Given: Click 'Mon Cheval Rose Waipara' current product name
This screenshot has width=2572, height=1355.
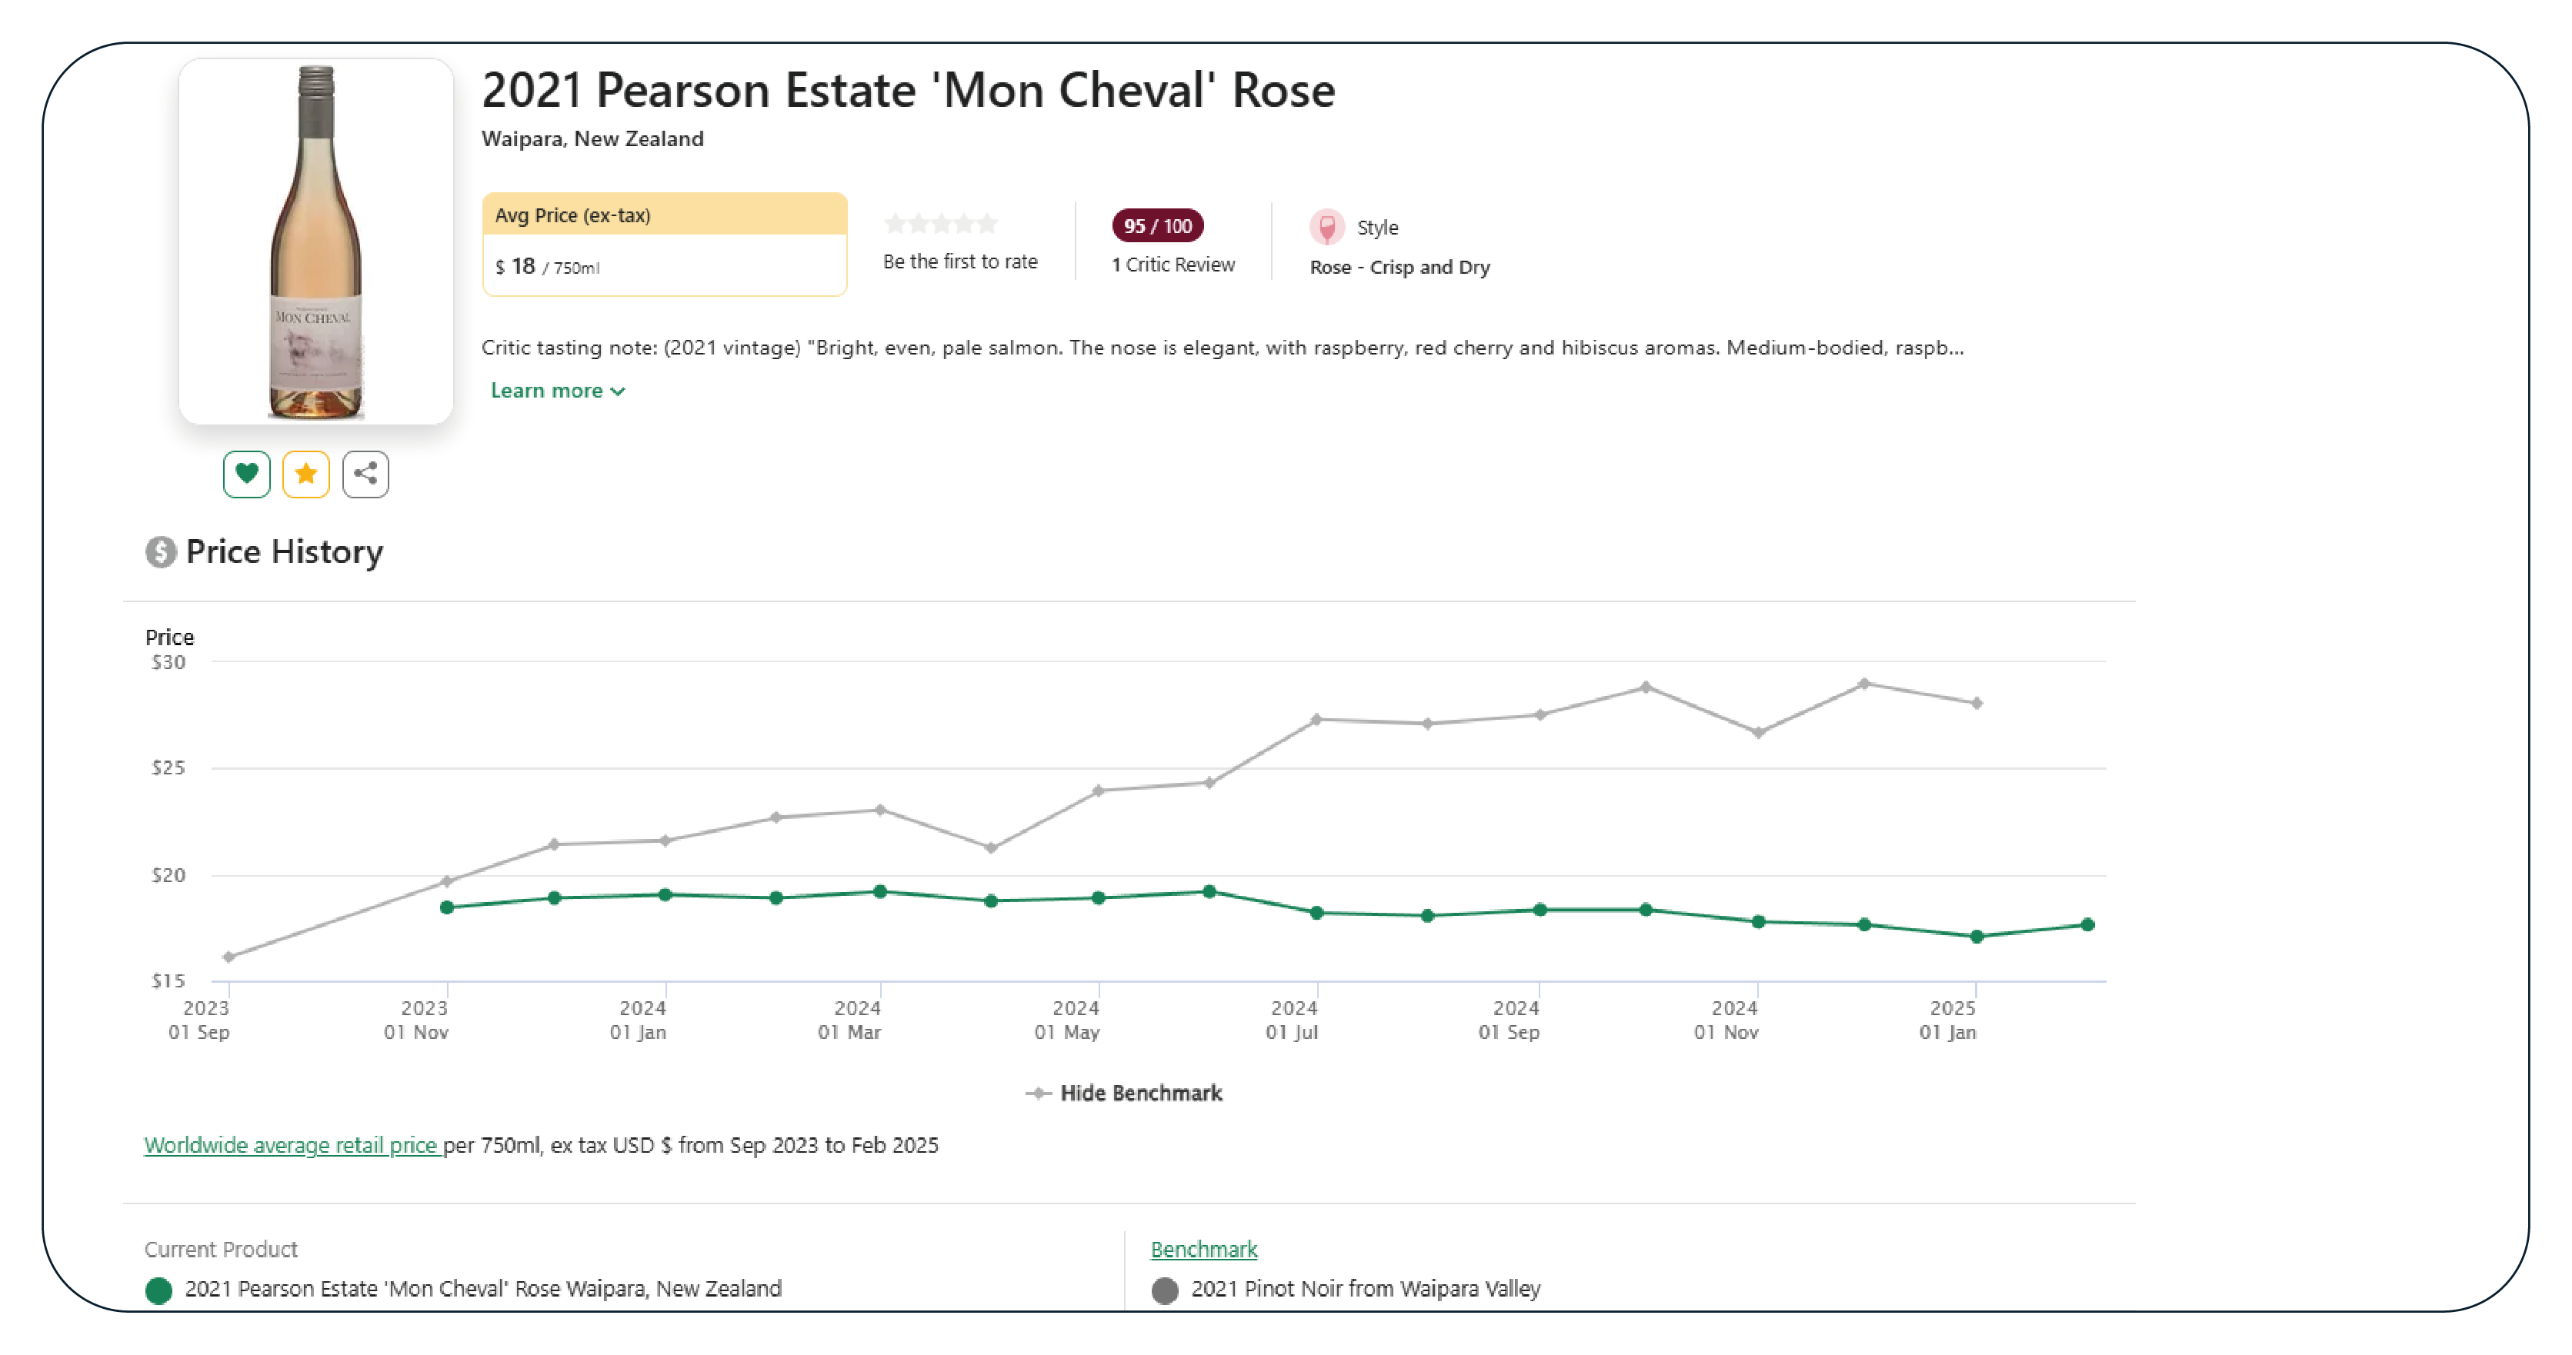Looking at the screenshot, I should [x=483, y=1288].
